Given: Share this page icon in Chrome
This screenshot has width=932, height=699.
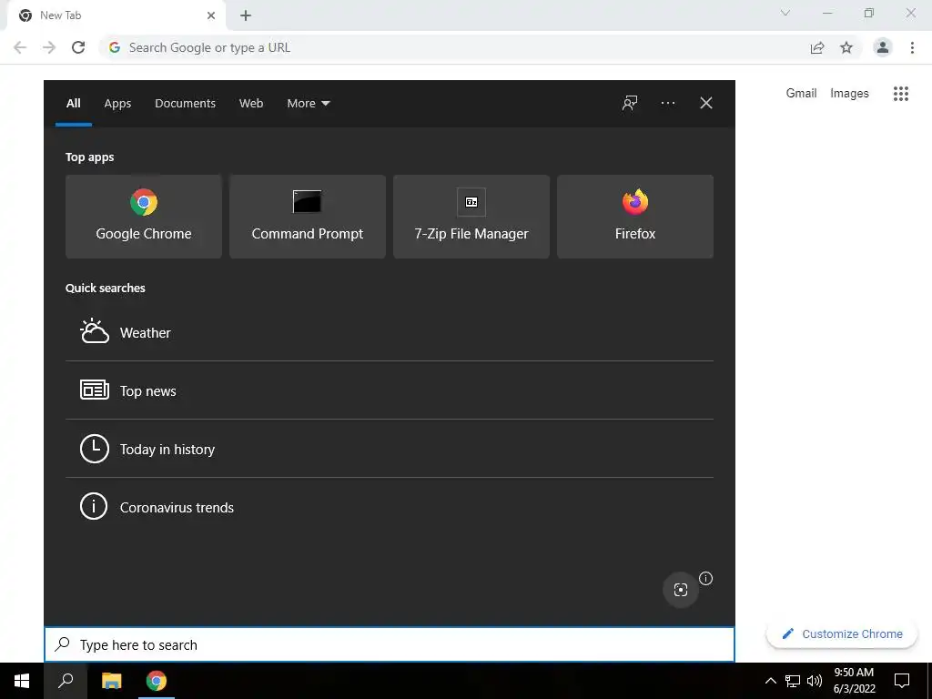Looking at the screenshot, I should pyautogui.click(x=817, y=47).
